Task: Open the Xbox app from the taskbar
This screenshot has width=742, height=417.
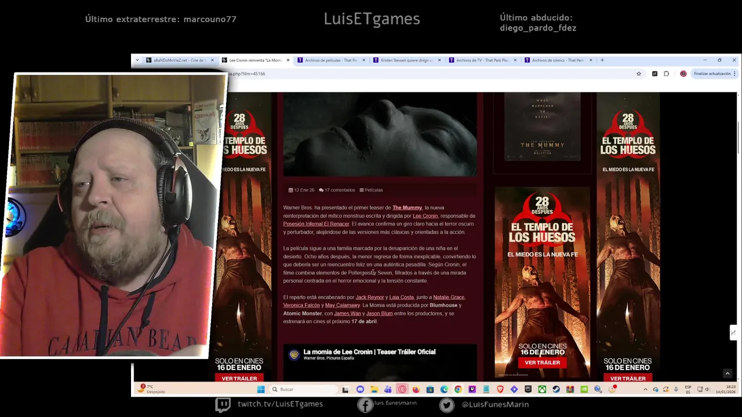Action: tap(542, 389)
